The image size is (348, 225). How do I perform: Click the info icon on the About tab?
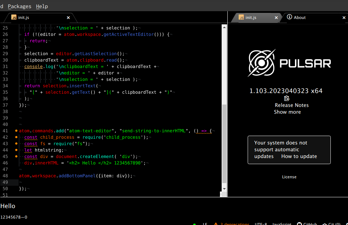click(x=290, y=18)
